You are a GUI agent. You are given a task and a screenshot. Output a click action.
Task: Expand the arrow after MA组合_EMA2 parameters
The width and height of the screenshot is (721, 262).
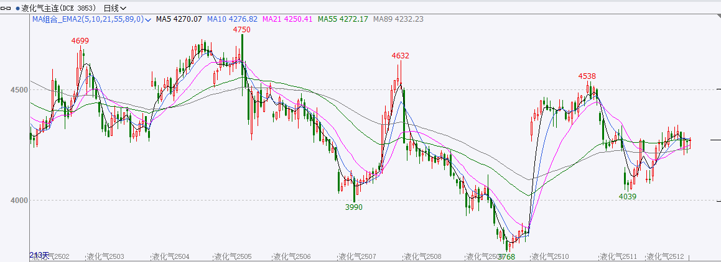click(148, 20)
